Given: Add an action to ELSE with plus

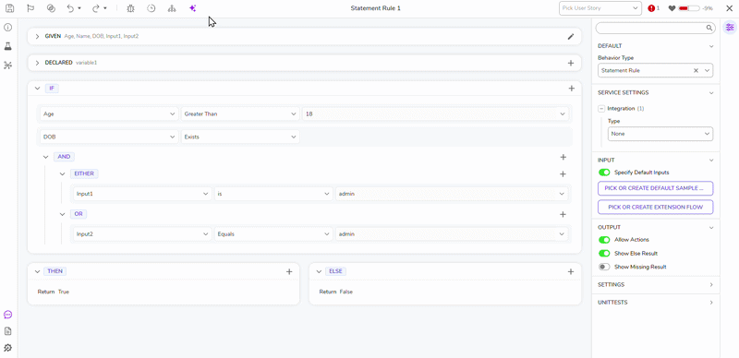Looking at the screenshot, I should 571,271.
